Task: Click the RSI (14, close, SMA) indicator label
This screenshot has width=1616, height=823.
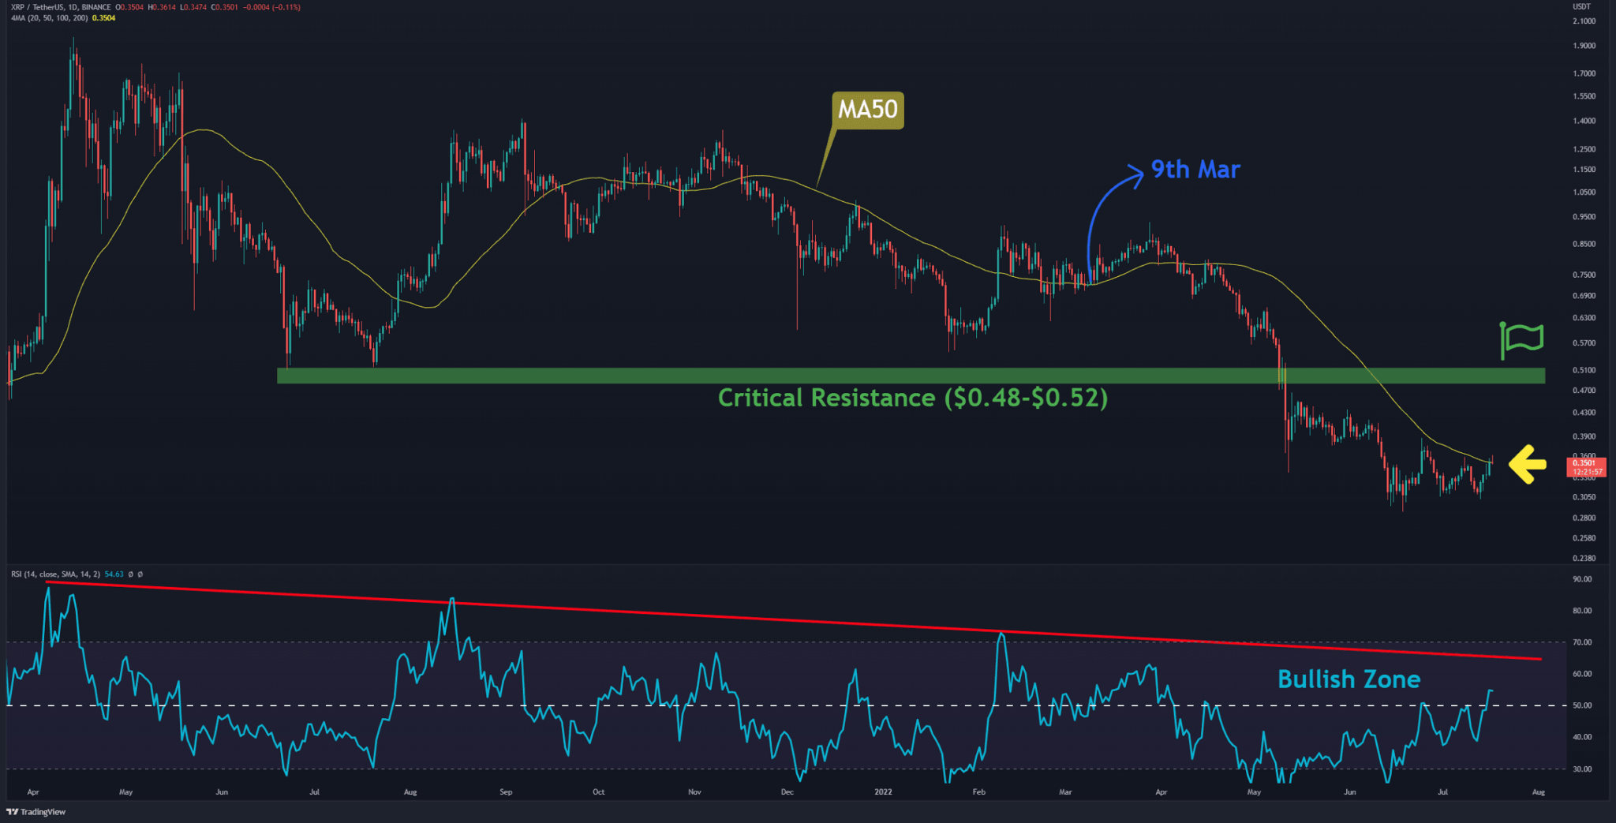Action: coord(55,574)
